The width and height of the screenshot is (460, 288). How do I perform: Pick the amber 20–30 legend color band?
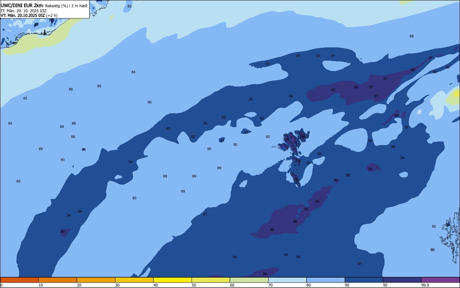pos(96,280)
